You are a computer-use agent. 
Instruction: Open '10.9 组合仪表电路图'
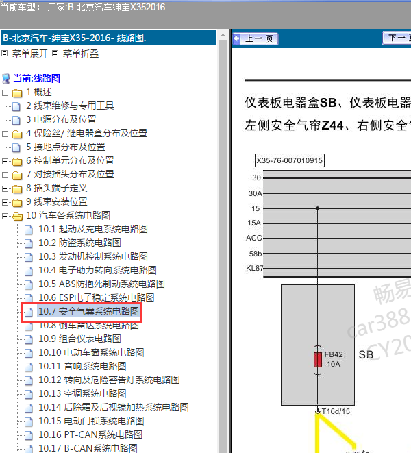click(79, 339)
